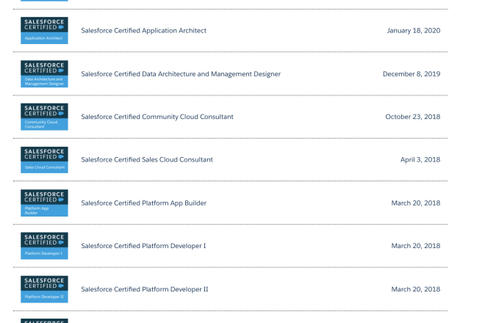This screenshot has height=323, width=485.
Task: Click the date October 23, 2018
Action: point(413,117)
